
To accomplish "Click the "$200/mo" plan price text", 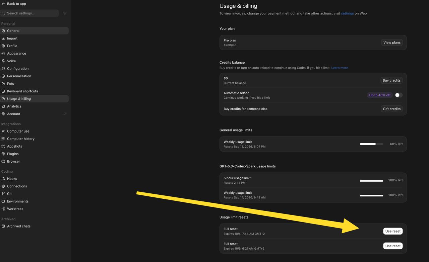I will tap(230, 45).
